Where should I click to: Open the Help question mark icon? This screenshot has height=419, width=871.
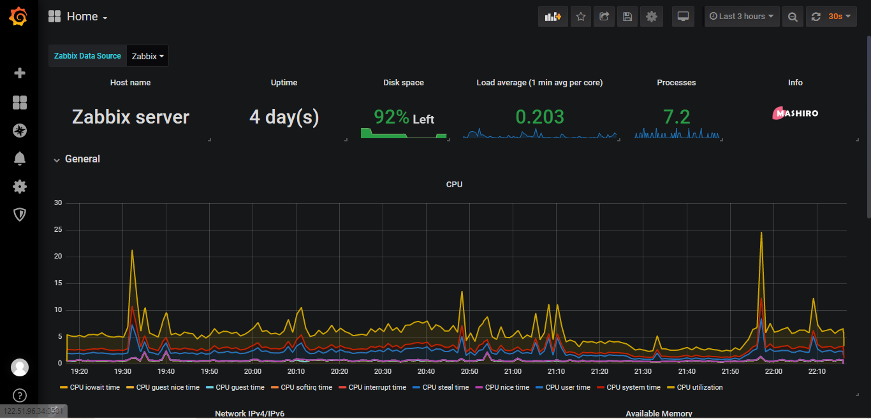(20, 395)
